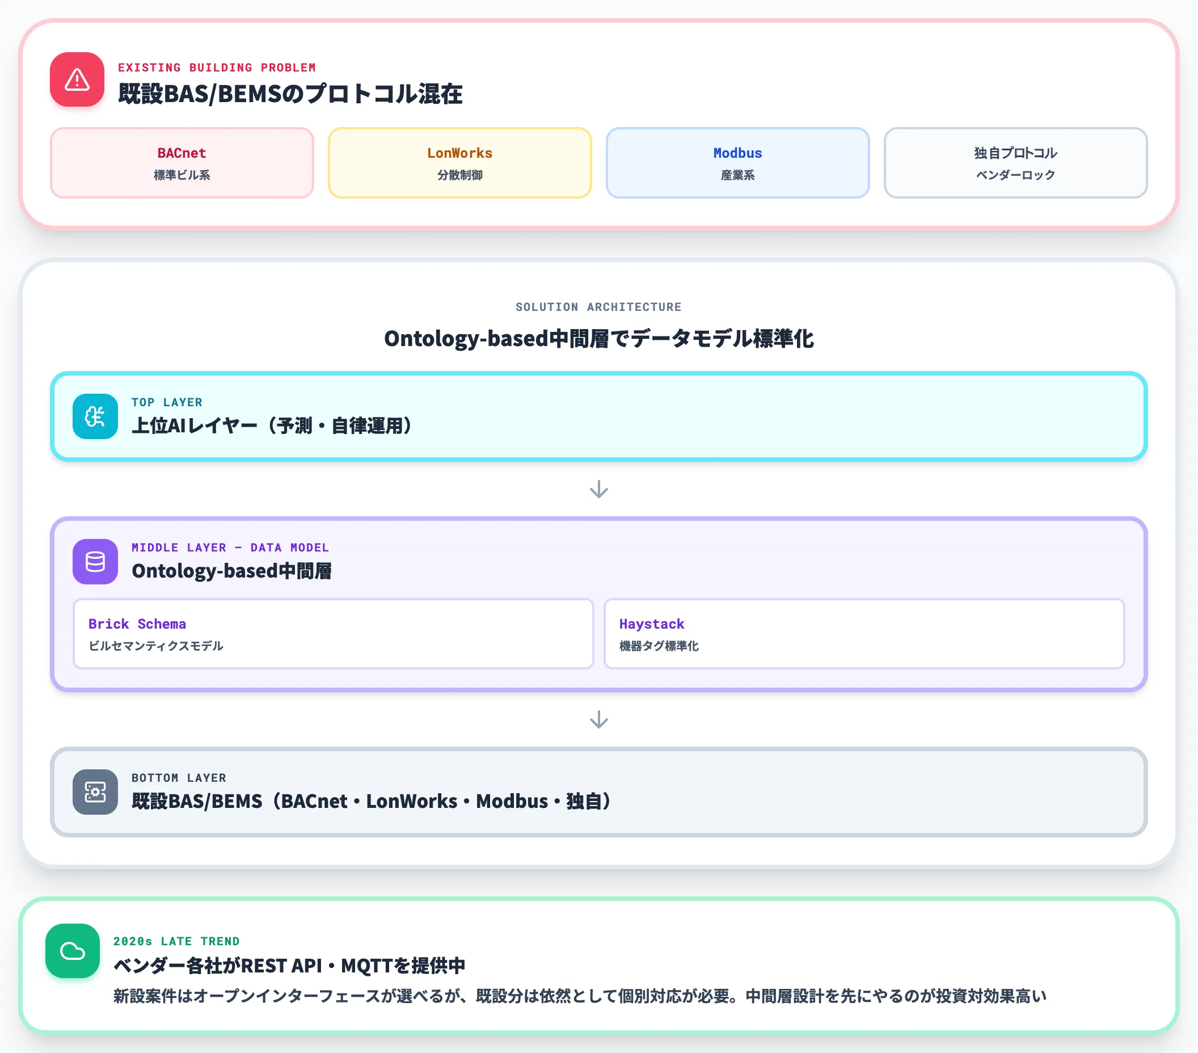Viewport: 1198px width, 1053px height.
Task: Click the down arrow below the Top Layer
Action: click(598, 490)
